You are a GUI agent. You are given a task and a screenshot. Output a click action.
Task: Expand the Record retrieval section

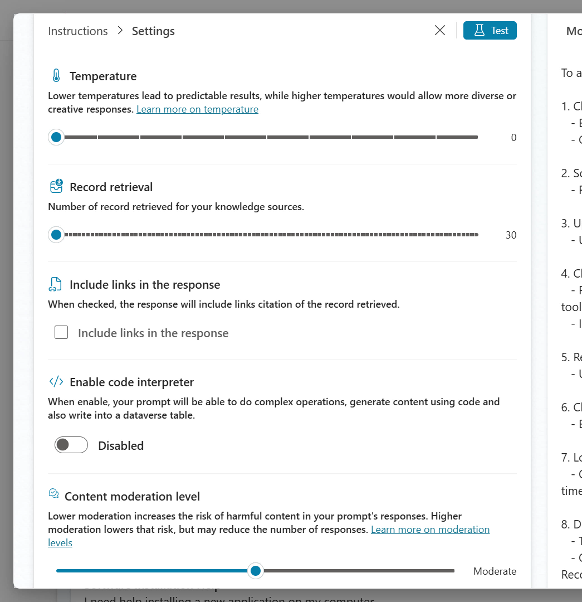coord(111,187)
